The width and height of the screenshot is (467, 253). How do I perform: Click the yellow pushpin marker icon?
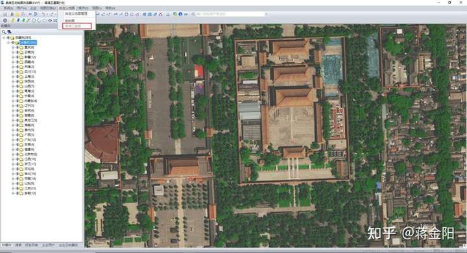(x=13, y=20)
